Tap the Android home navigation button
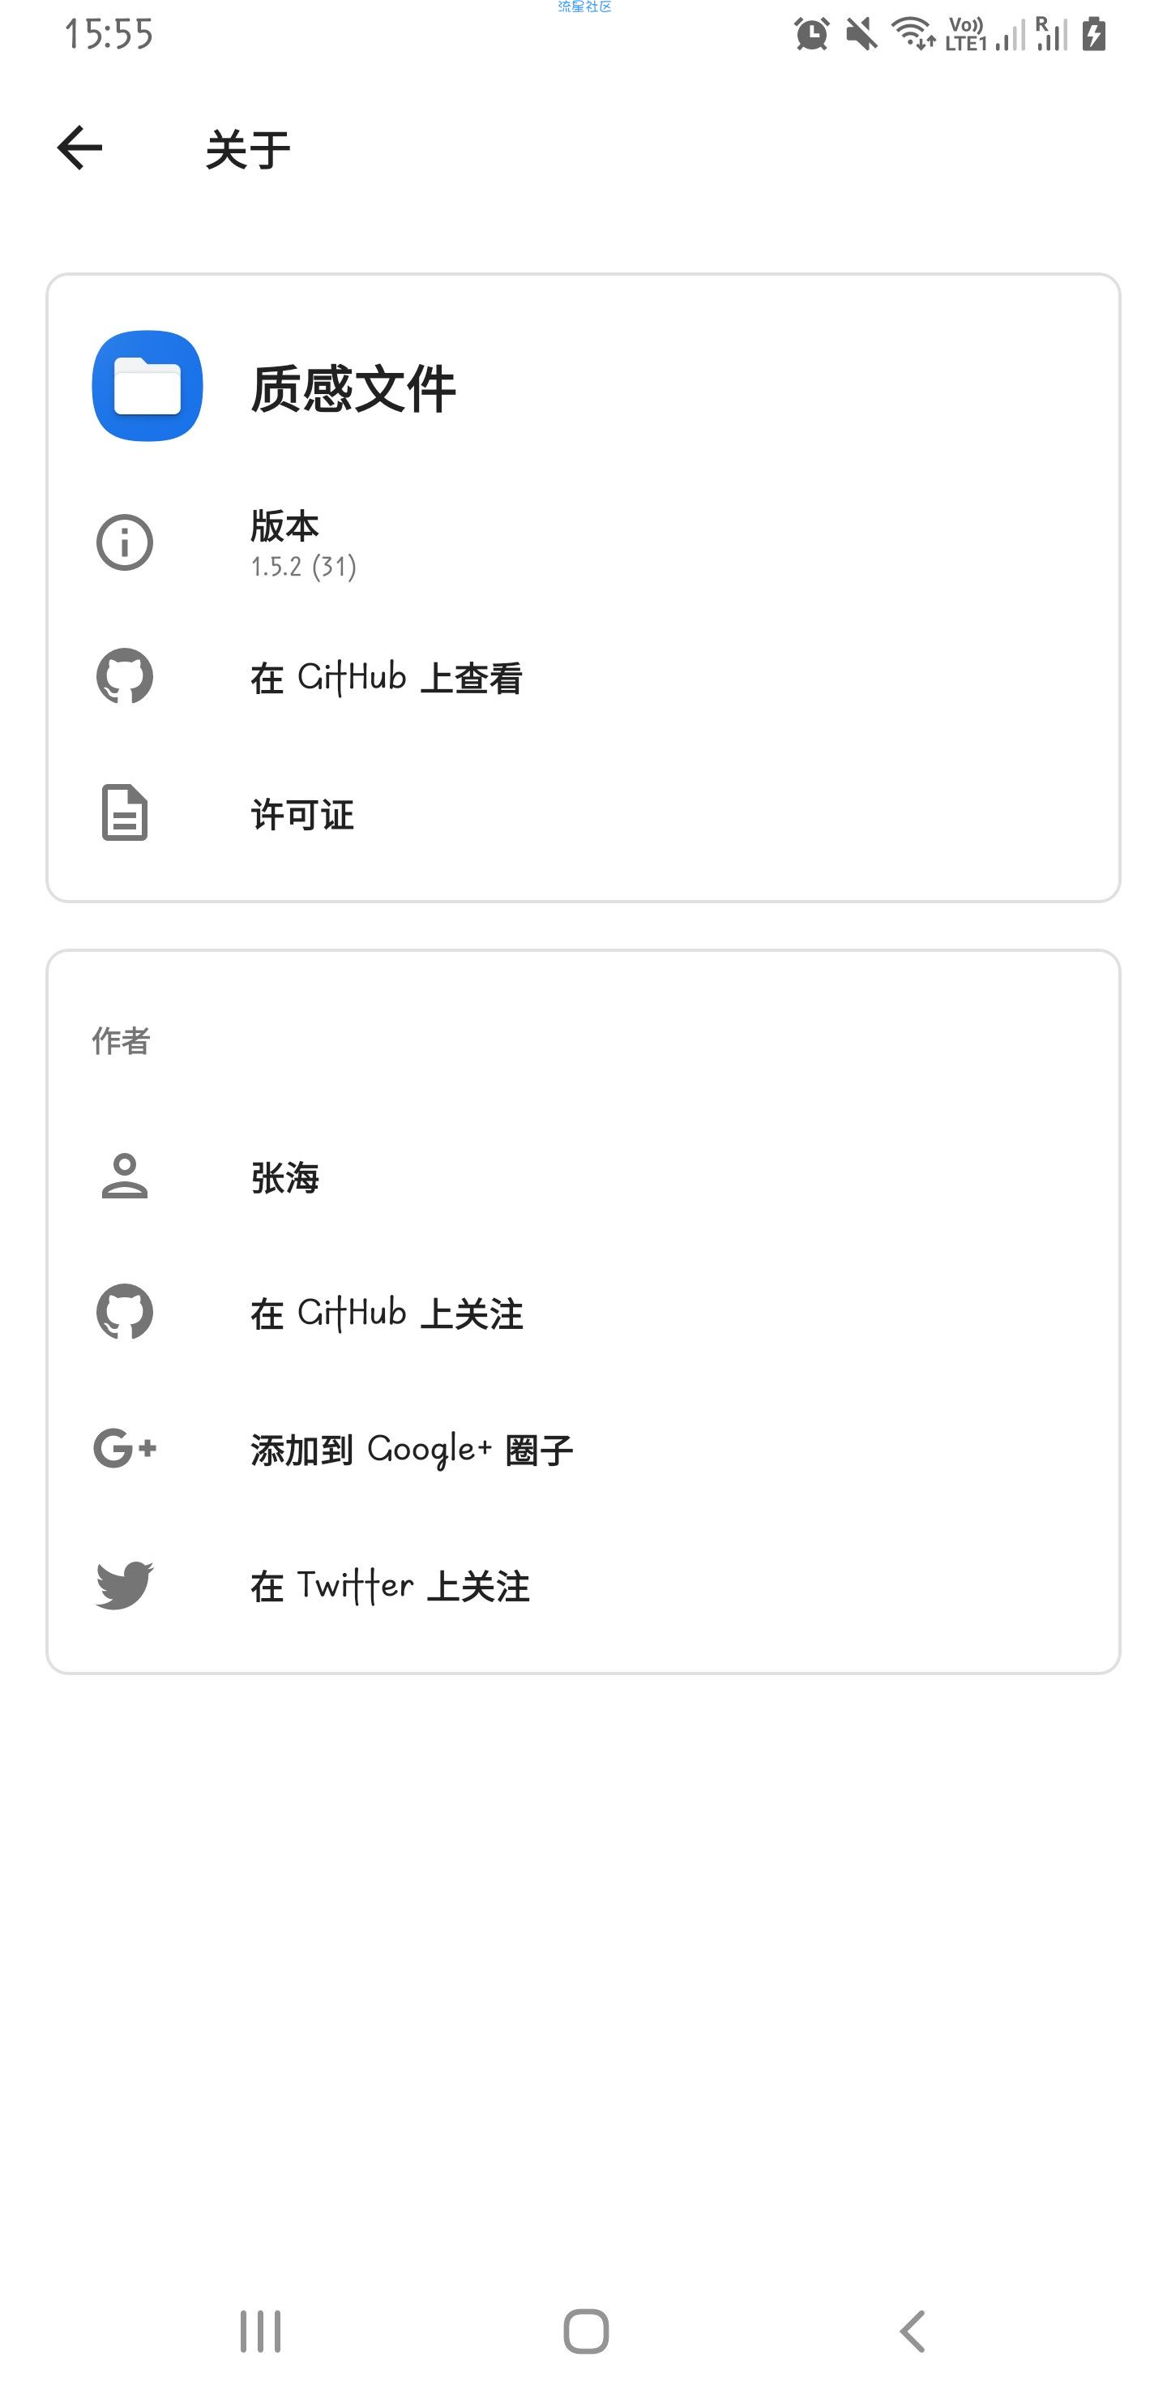 (586, 2332)
